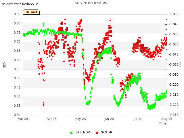Screen dimensions: 184x138
Task: Click the 0.50 NDVI axis value
Action: coord(17,78)
